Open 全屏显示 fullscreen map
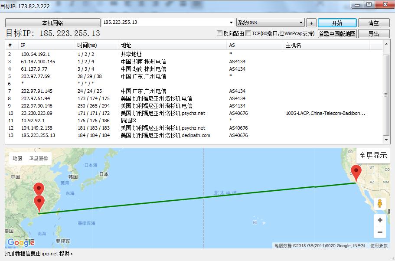The image size is (395, 261). tap(373, 156)
